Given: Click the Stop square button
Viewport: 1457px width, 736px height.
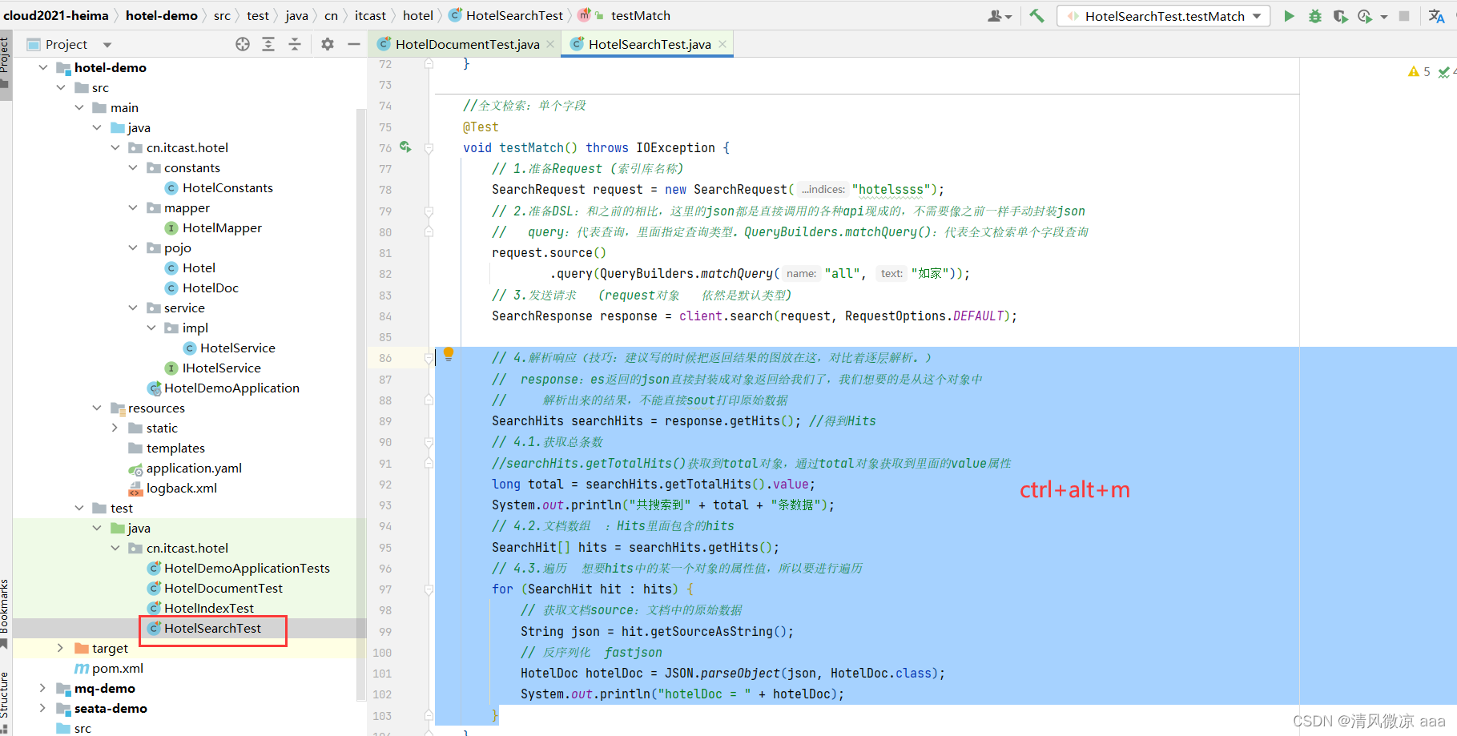Looking at the screenshot, I should pos(1404,16).
